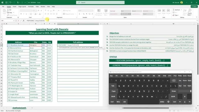Apply the Bad cell style
Screen dimensions: 199x112
[x=126, y=11]
